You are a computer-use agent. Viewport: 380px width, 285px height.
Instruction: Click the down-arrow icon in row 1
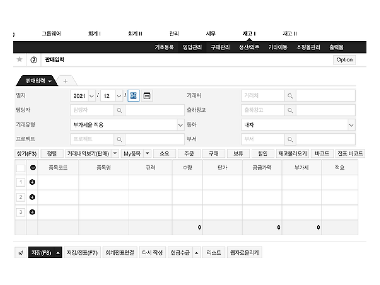click(32, 182)
